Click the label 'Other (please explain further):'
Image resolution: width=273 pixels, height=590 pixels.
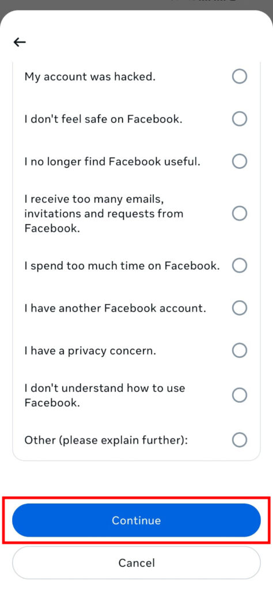(x=106, y=440)
